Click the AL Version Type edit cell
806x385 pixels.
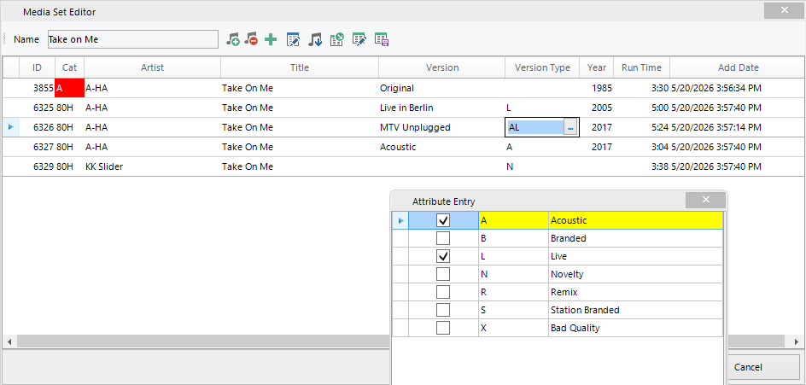(x=535, y=127)
